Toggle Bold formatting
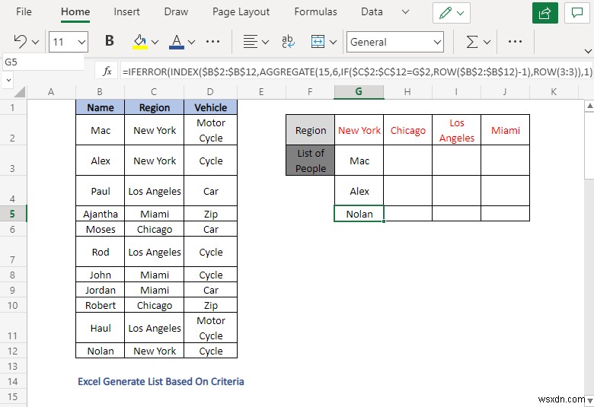594x407 pixels. pos(110,40)
